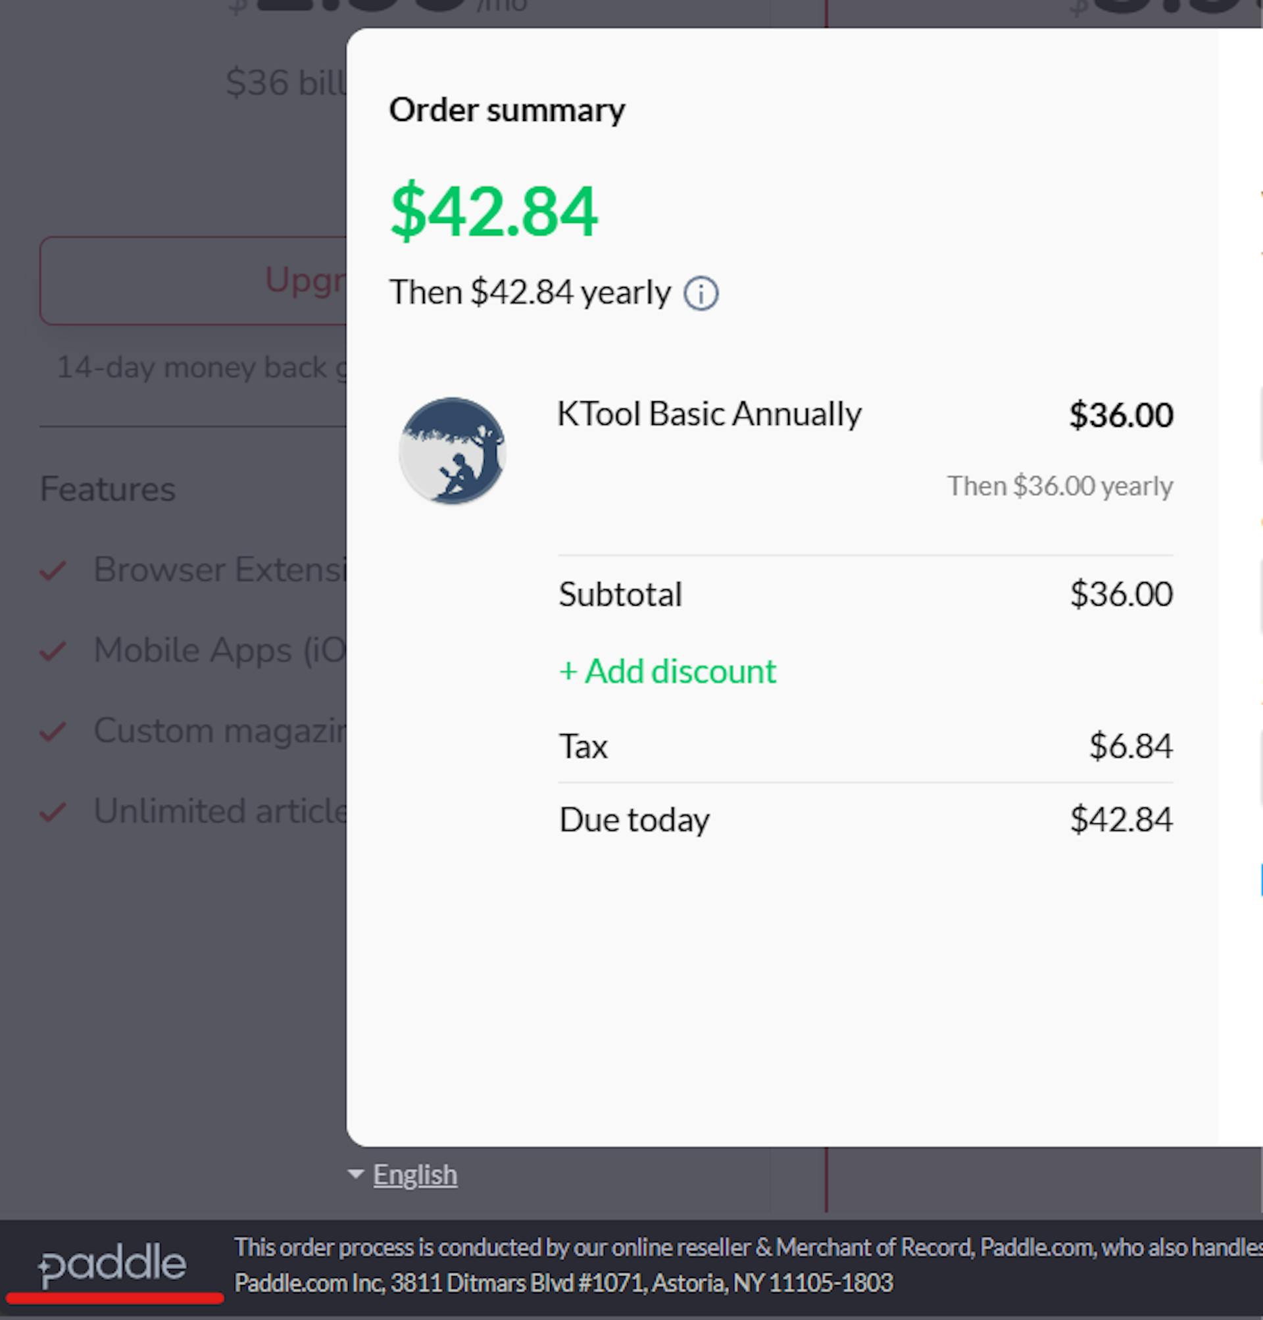Screen dimensions: 1263x1320
Task: Click the info icon beside yearly price
Action: click(x=701, y=294)
